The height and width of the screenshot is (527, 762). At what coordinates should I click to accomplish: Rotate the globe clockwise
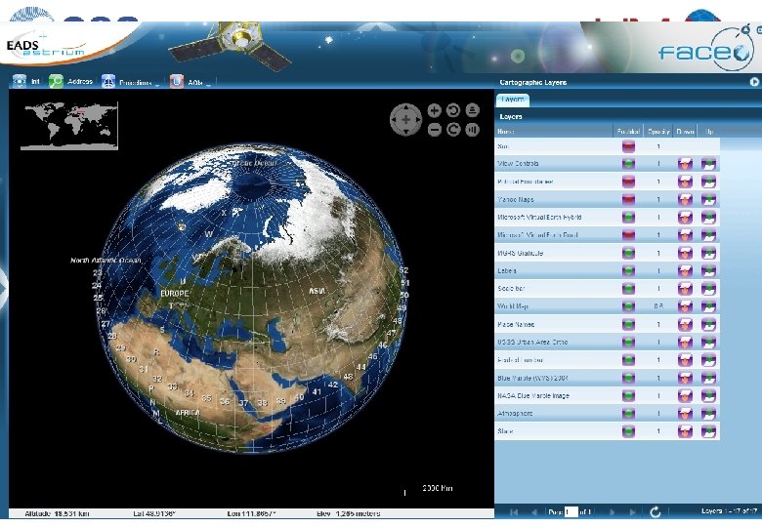453,130
